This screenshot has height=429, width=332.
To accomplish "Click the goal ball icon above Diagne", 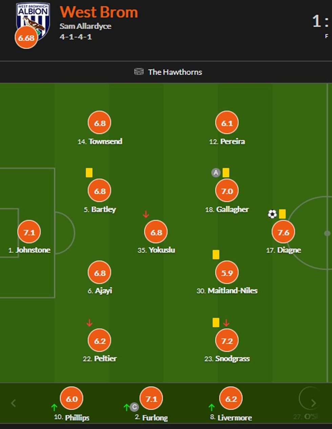I will tap(272, 214).
